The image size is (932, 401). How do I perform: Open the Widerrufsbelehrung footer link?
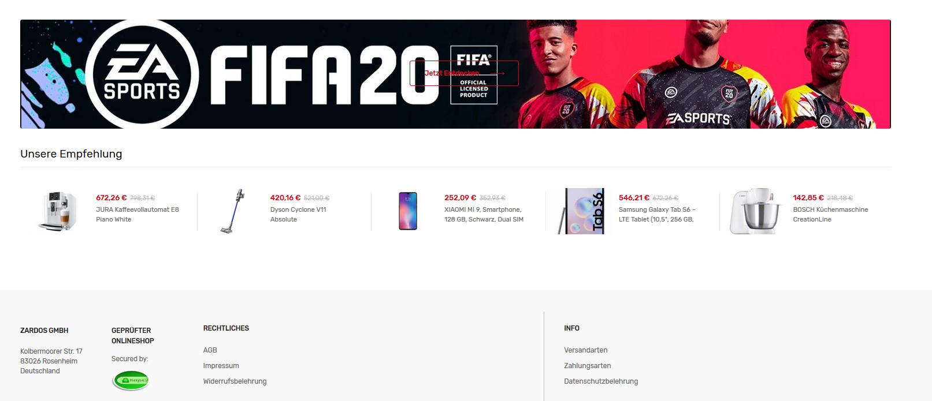235,381
